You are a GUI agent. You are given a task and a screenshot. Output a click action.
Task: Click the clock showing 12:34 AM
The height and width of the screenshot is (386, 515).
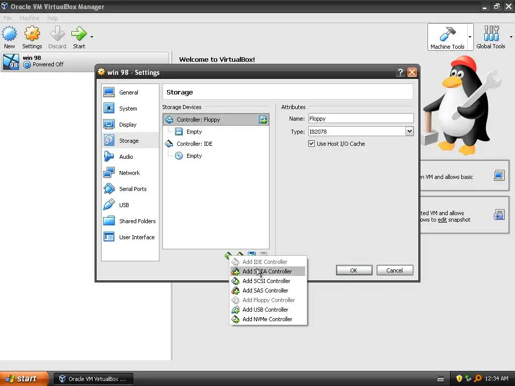point(496,379)
